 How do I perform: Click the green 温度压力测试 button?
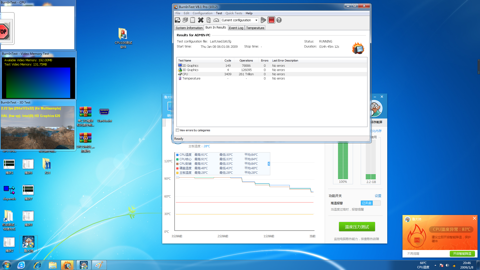(357, 227)
